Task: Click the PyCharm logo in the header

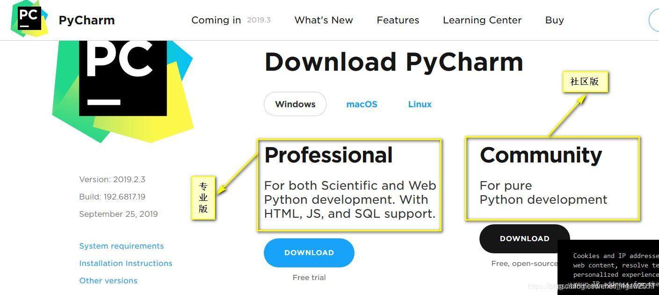Action: click(63, 20)
